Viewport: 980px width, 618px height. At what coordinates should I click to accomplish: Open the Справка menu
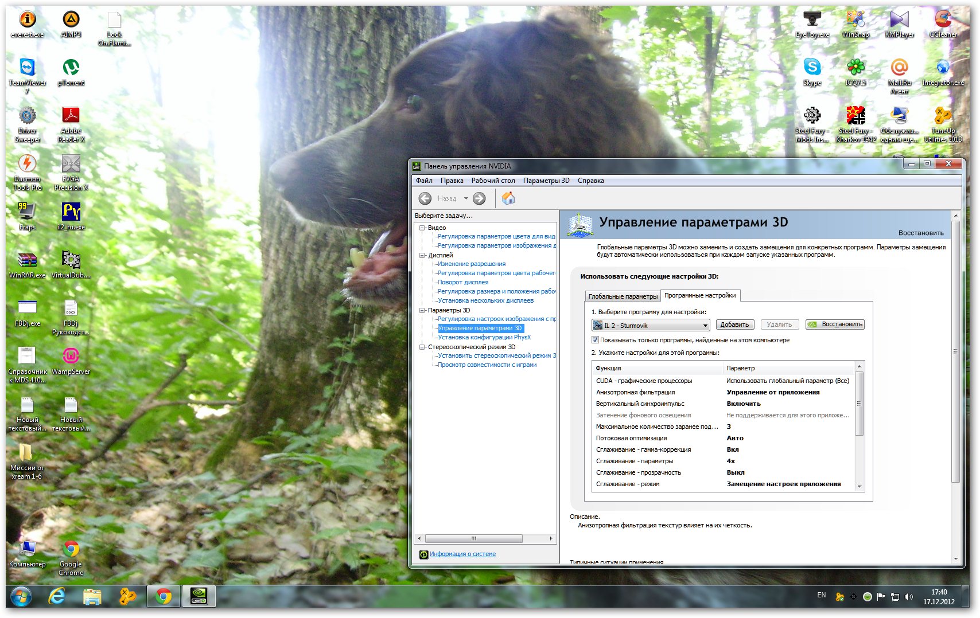(590, 181)
